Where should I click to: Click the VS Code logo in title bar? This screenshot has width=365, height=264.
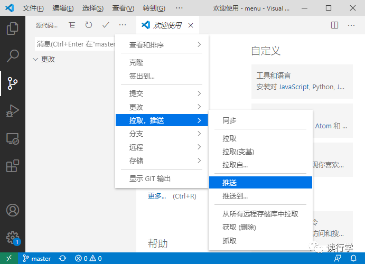(10, 8)
